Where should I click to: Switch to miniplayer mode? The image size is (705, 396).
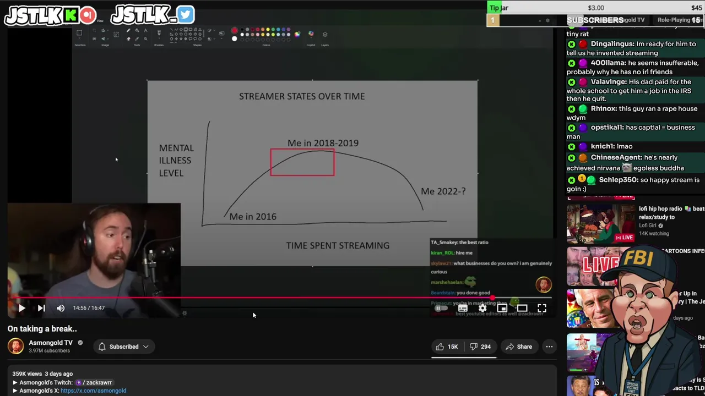(502, 309)
